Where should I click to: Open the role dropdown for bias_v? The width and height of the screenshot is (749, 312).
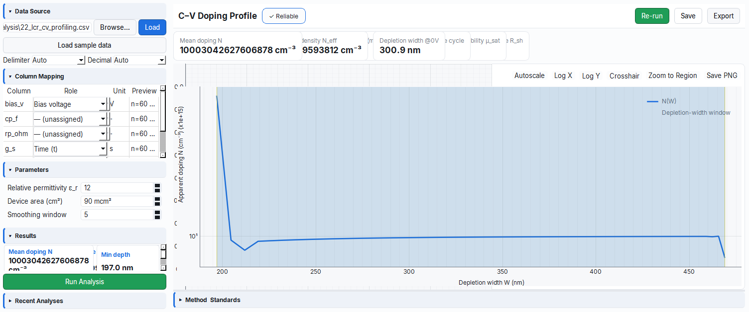click(x=70, y=104)
